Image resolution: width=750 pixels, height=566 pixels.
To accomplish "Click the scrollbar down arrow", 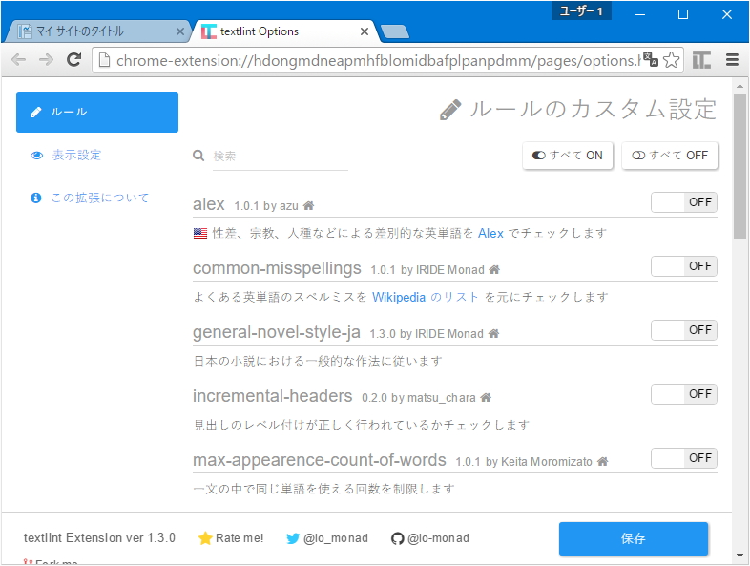I will (x=740, y=556).
